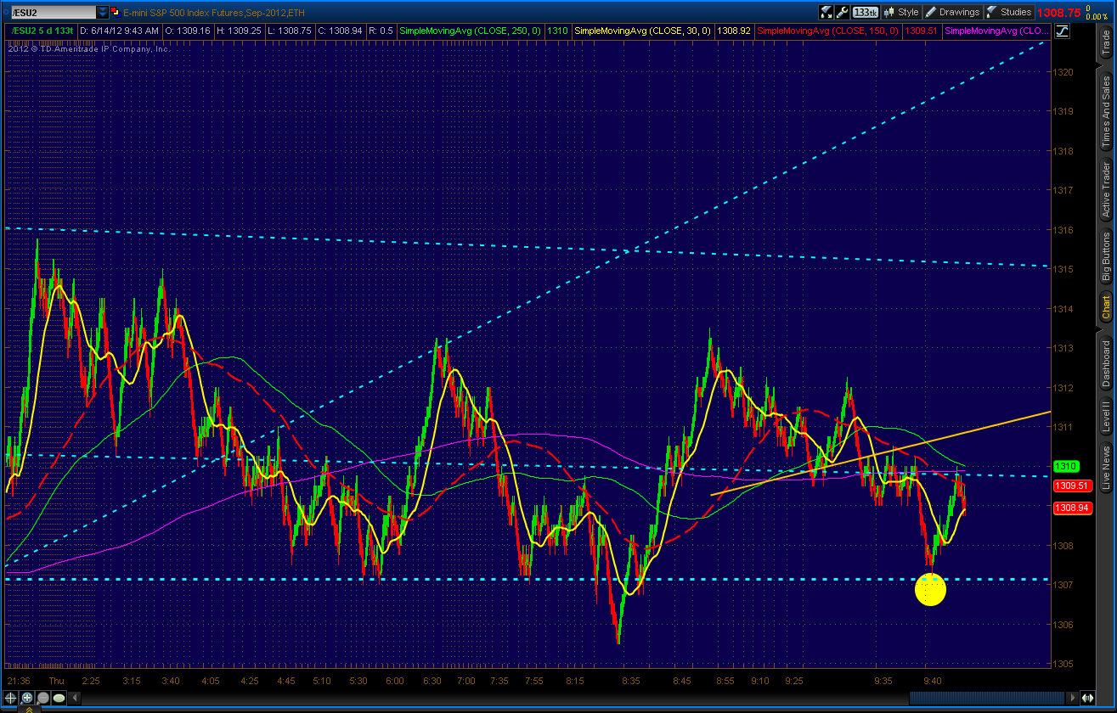Click the R: 0.5 range value
Viewport: 1117px width, 713px height.
[380, 31]
